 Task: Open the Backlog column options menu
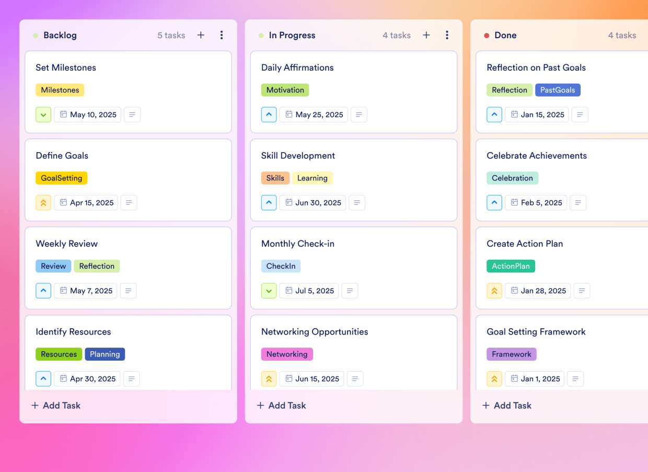tap(222, 35)
